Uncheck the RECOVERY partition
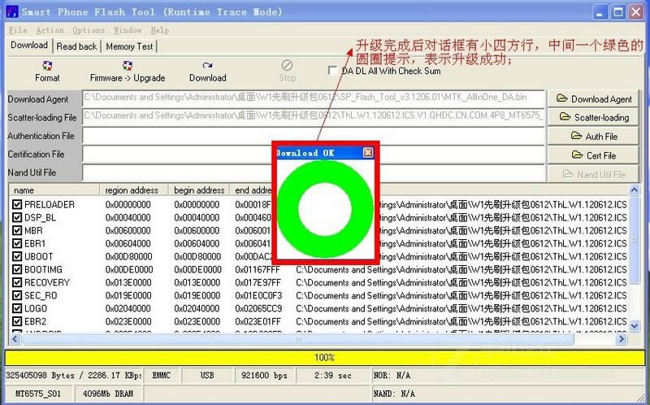The height and width of the screenshot is (405, 650). 17,283
